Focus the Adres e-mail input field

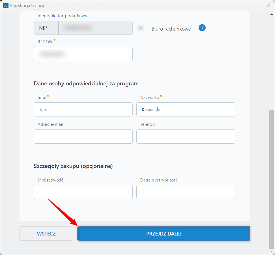tap(83, 137)
